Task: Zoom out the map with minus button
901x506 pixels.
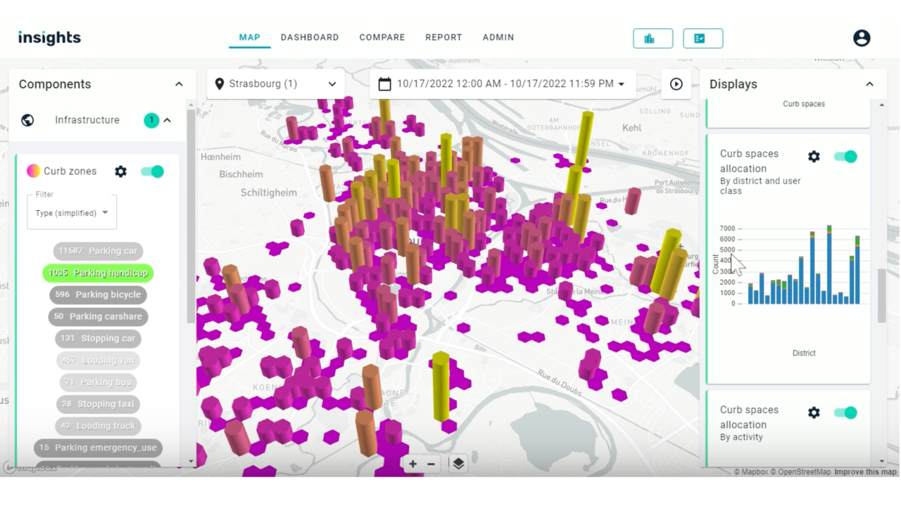Action: pyautogui.click(x=431, y=464)
